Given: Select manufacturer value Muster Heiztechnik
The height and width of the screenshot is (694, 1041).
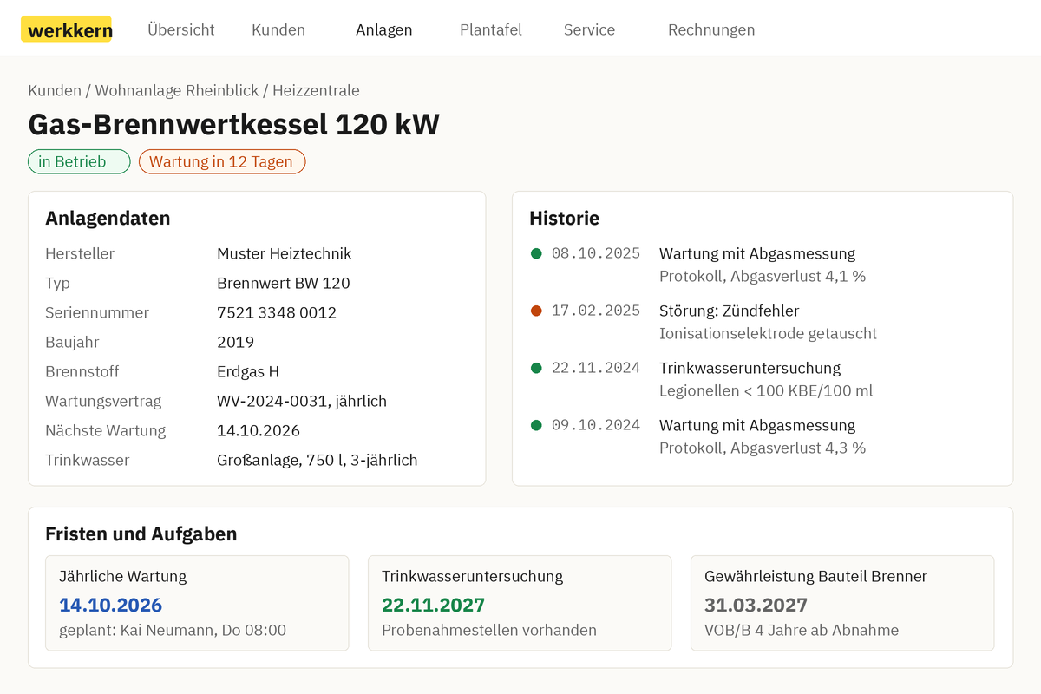Looking at the screenshot, I should (x=285, y=253).
